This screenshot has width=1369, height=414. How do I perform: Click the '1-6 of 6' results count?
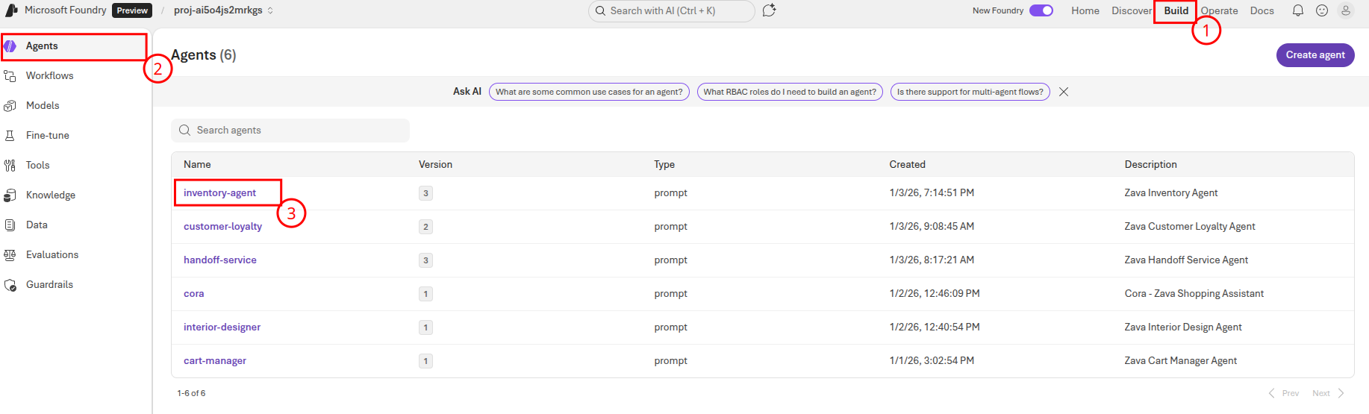pyautogui.click(x=191, y=393)
